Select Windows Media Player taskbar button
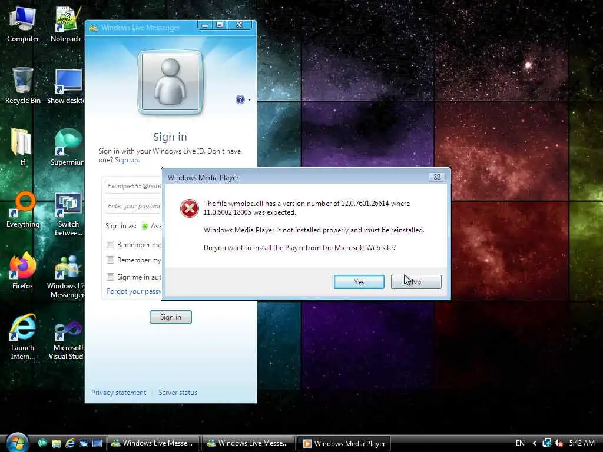 (x=344, y=443)
